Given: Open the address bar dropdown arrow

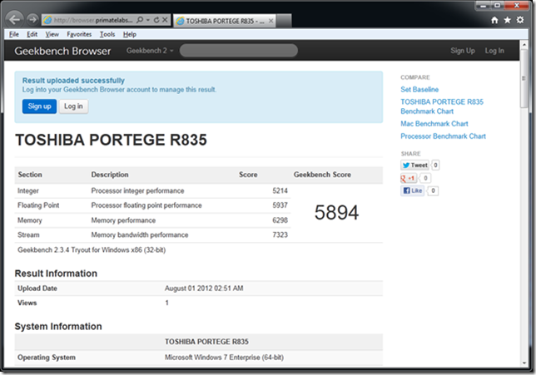Looking at the screenshot, I should pos(148,20).
